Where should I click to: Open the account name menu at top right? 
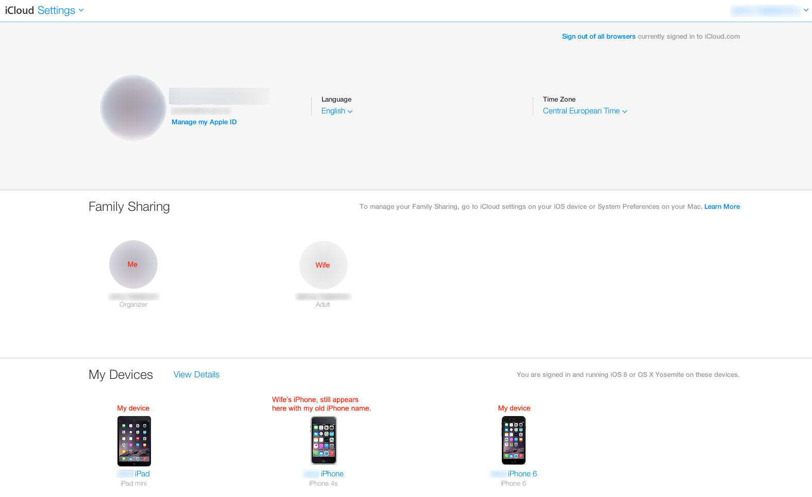[769, 10]
